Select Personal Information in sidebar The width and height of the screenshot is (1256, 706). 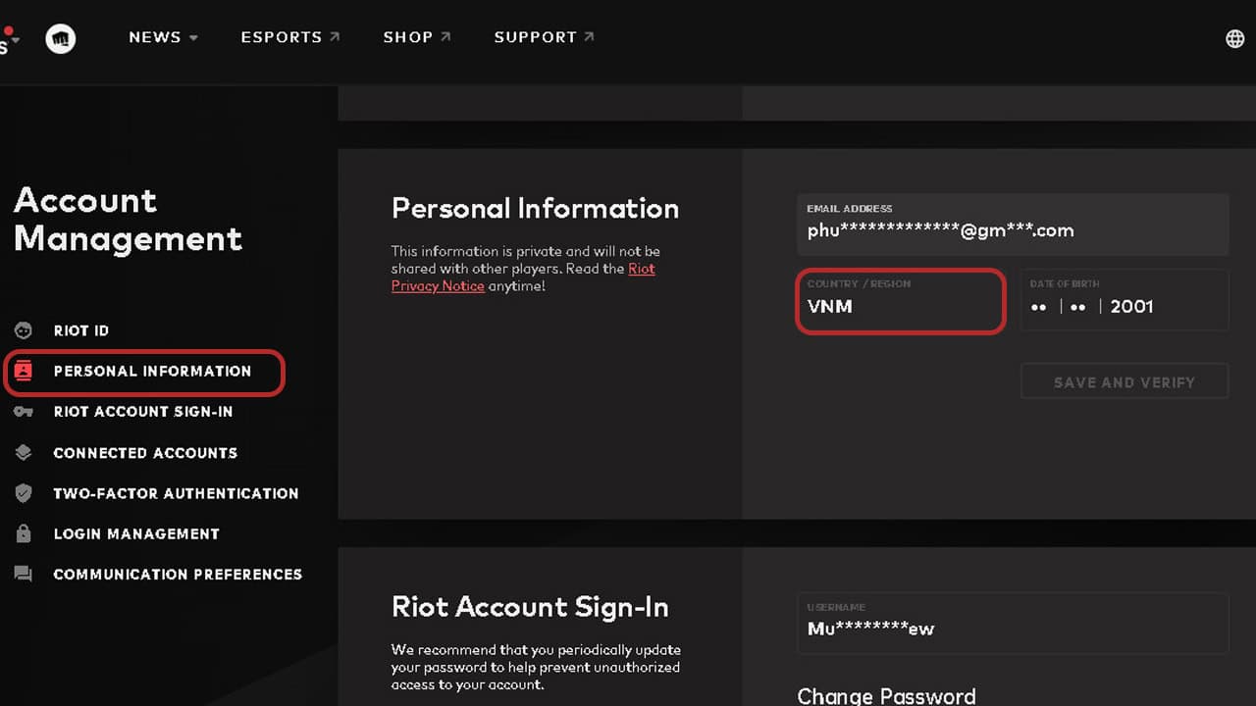coord(152,371)
